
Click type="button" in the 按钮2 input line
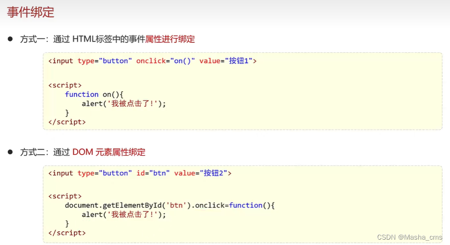(105, 173)
